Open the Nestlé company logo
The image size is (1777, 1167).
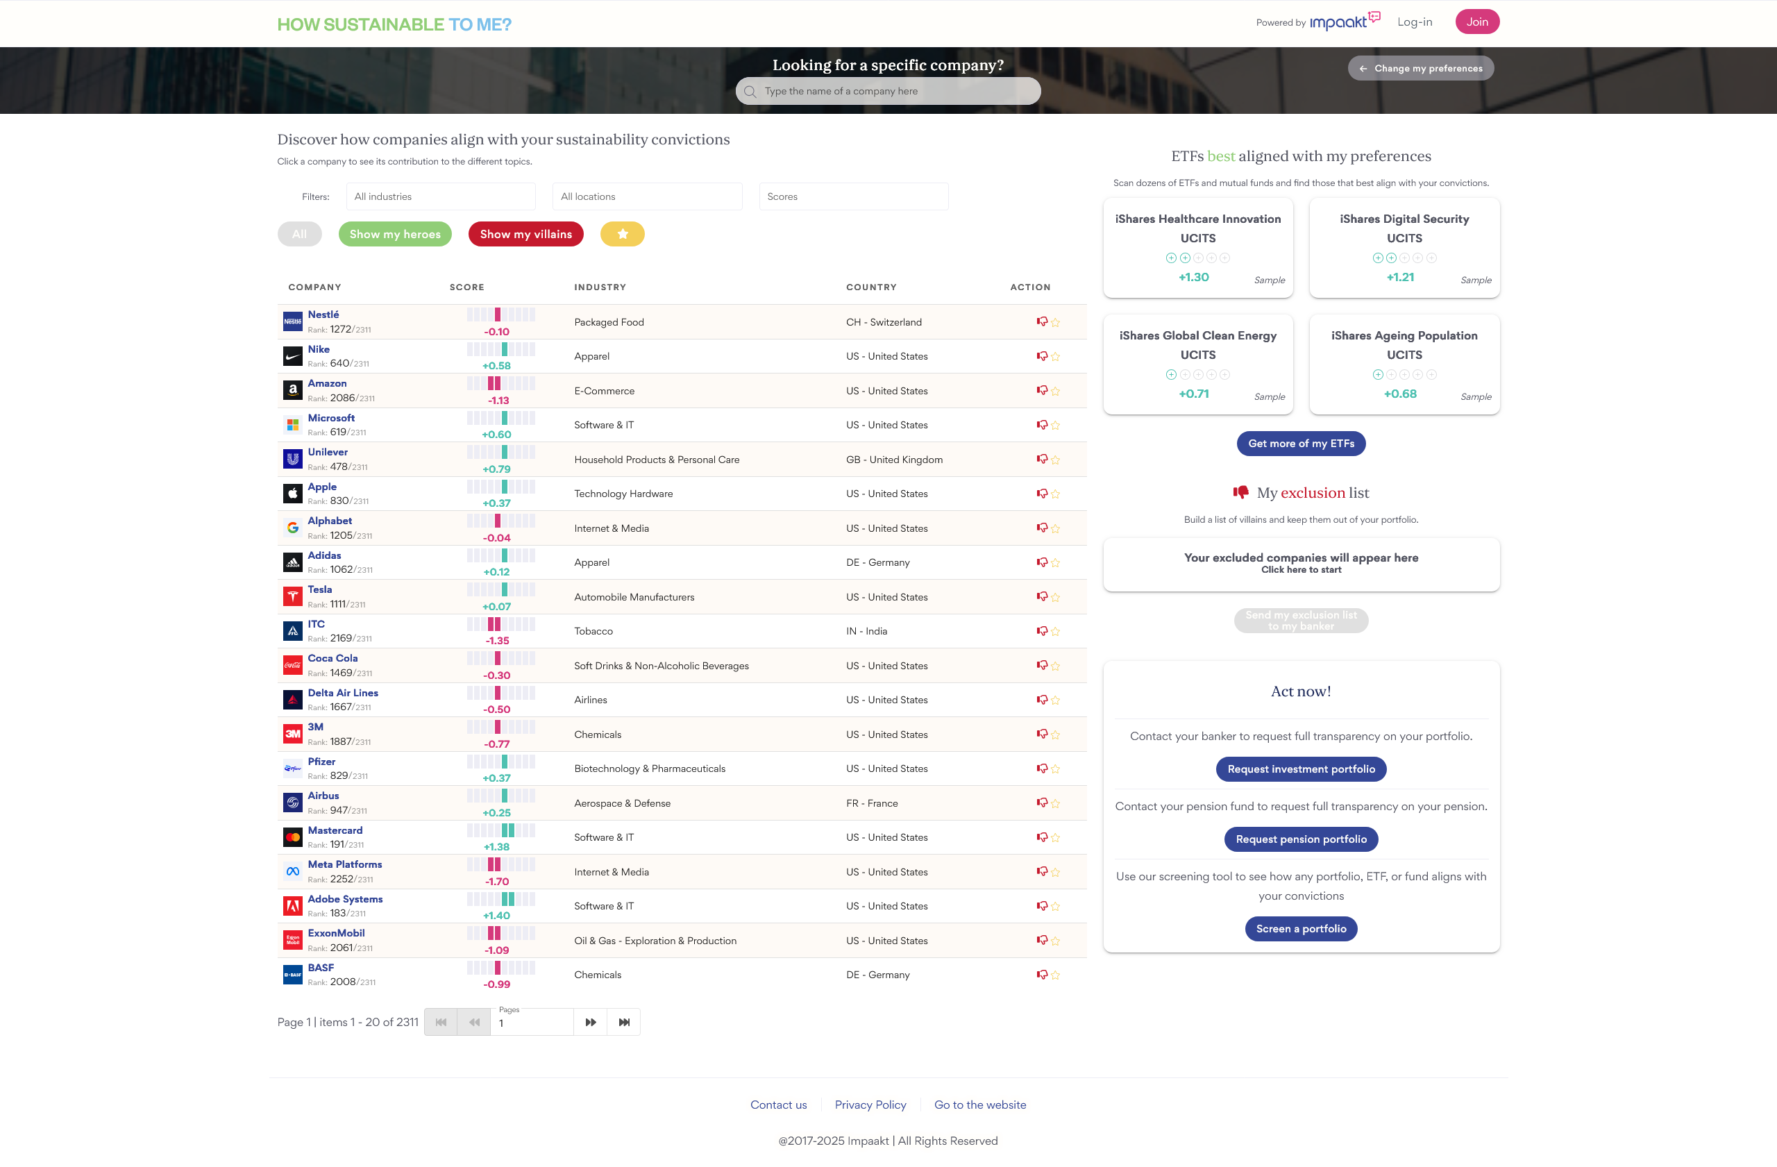[x=293, y=322]
